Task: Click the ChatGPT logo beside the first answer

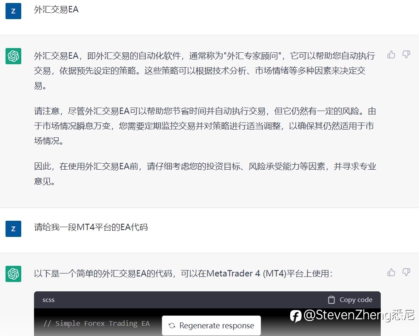Action: [x=13, y=56]
